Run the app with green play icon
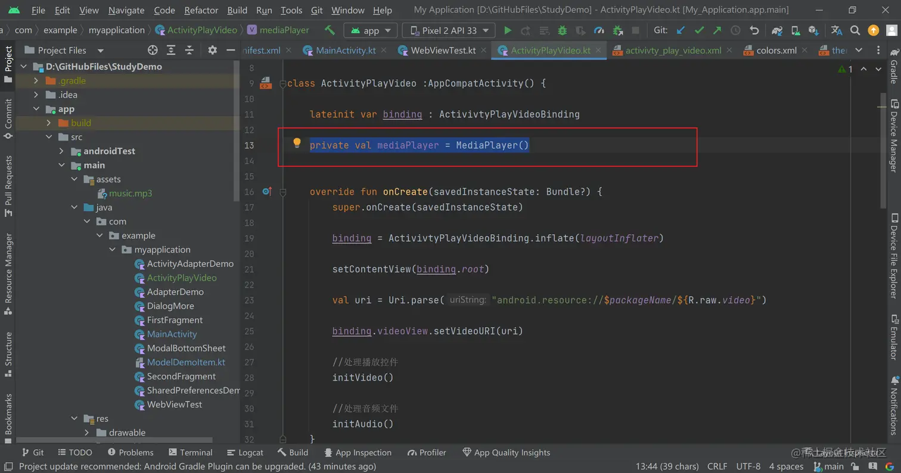The height and width of the screenshot is (473, 901). [508, 30]
